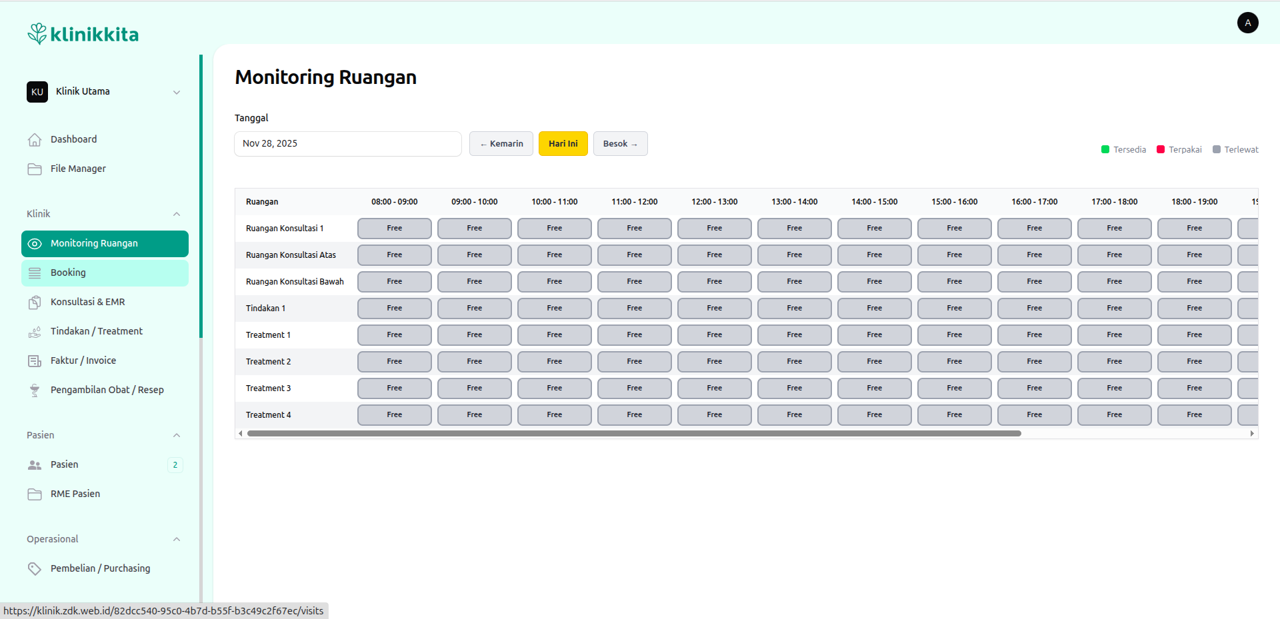Open File Manager folder icon
This screenshot has height=619, width=1280.
pyautogui.click(x=35, y=169)
